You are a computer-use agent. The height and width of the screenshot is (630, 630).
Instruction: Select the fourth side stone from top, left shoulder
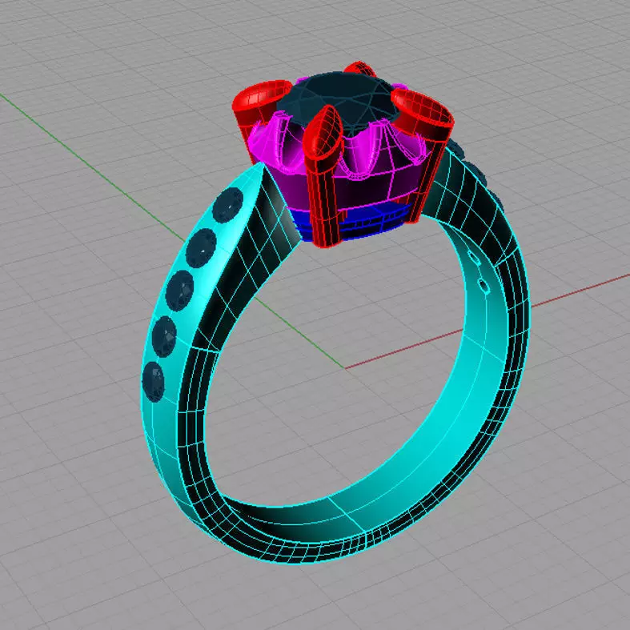pos(164,337)
